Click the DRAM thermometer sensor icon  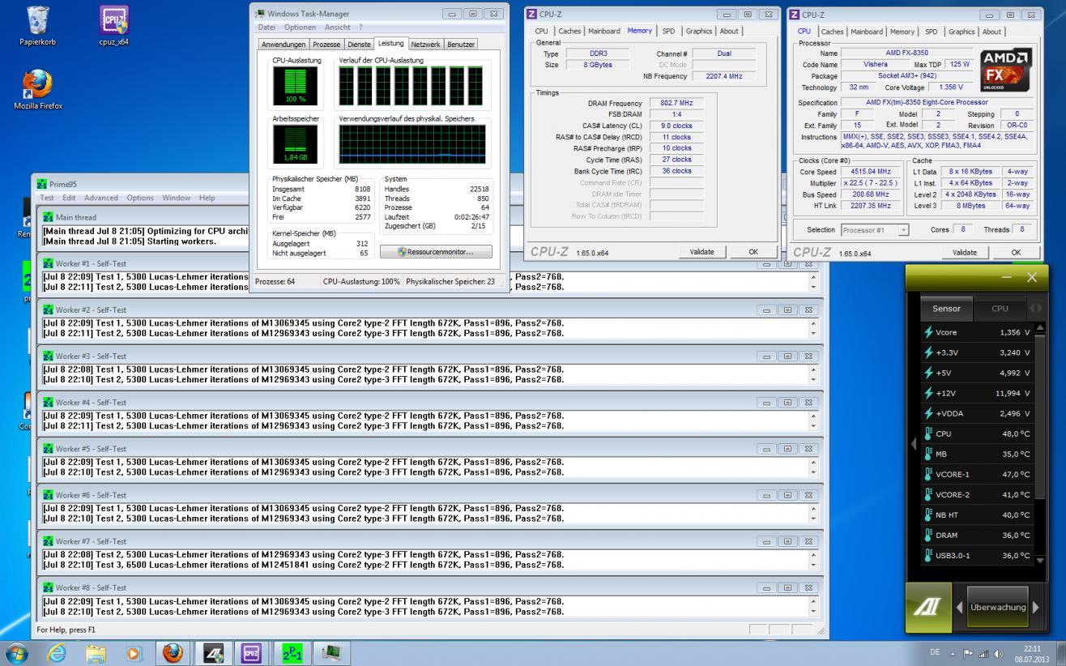point(928,535)
